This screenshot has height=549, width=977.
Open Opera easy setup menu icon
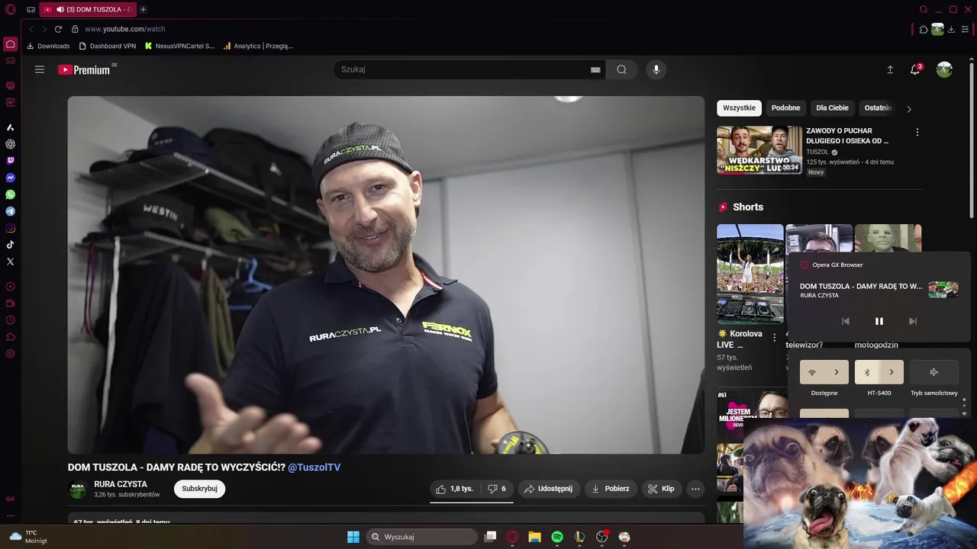click(x=966, y=29)
